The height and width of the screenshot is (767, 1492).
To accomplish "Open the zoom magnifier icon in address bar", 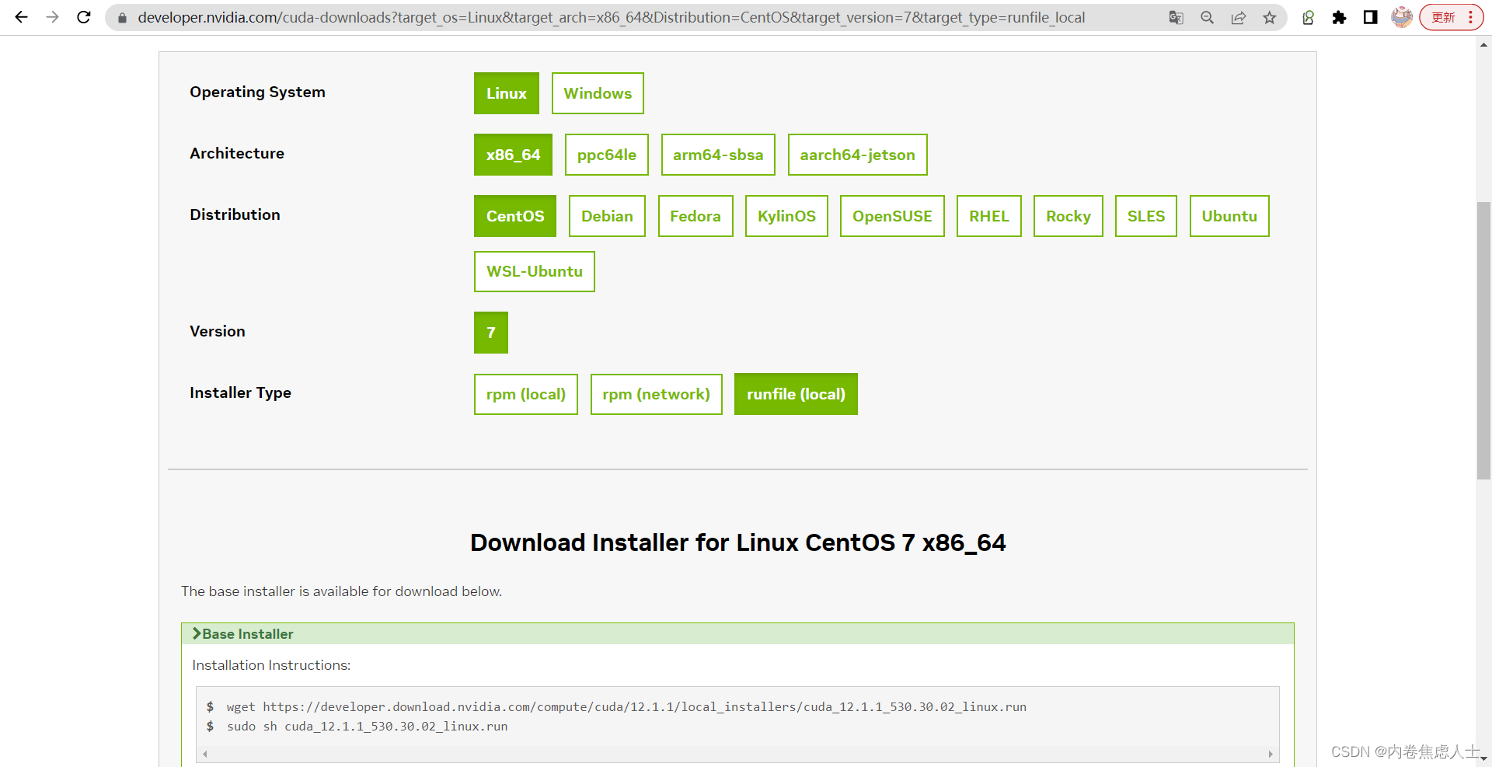I will [1207, 17].
